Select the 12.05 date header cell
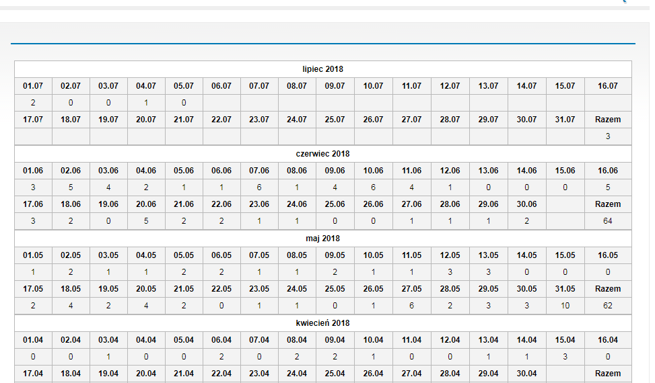This screenshot has height=383, width=655. (450, 255)
